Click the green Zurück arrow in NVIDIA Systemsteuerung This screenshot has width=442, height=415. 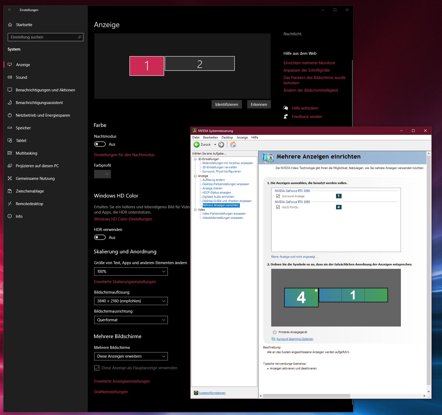tap(197, 145)
